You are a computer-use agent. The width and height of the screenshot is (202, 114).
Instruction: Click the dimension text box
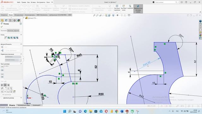pos(13,68)
